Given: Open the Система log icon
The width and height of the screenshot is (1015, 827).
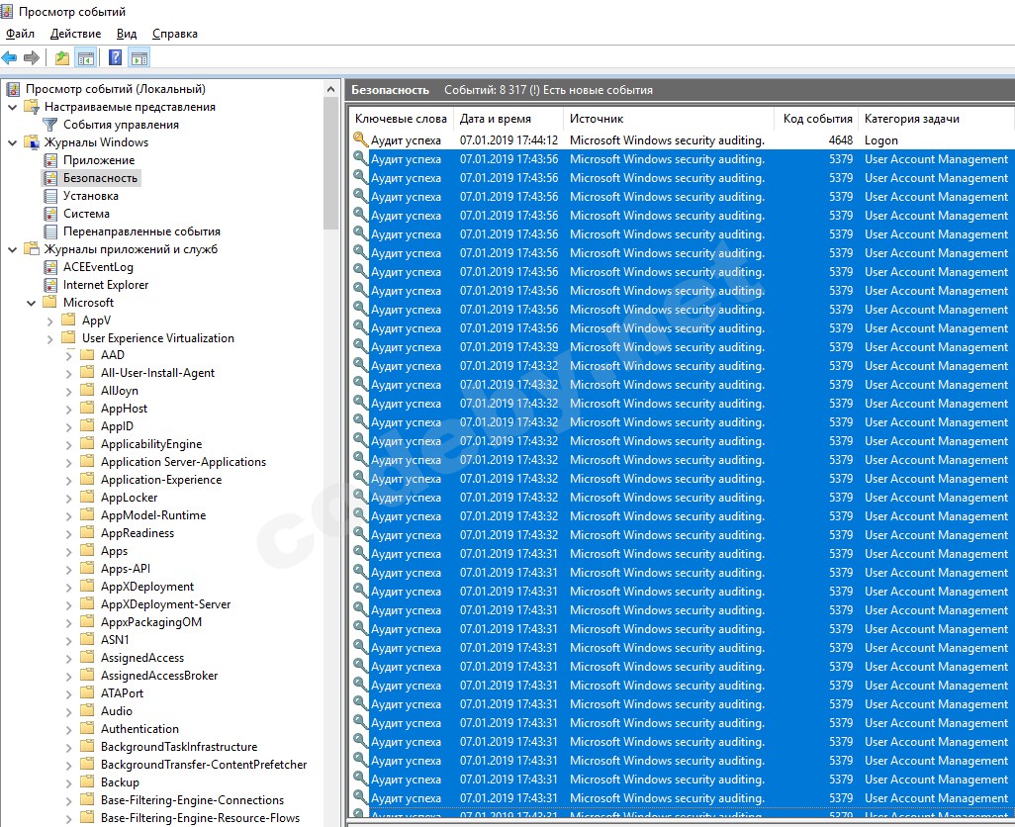Looking at the screenshot, I should tap(51, 214).
